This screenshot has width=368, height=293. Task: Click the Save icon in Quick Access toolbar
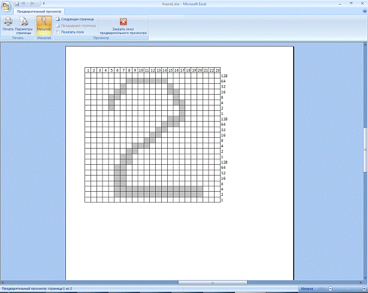click(17, 4)
